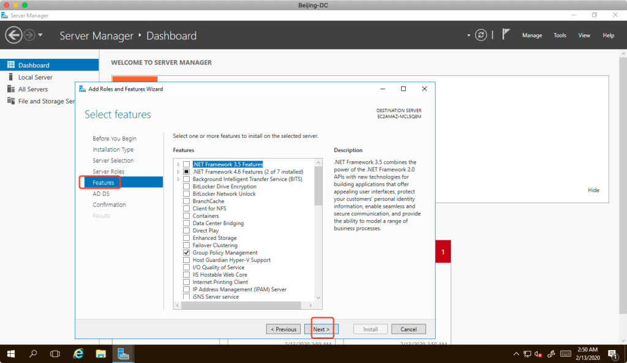Viewport: 627px width, 363px height.
Task: Click the Server Manager refresh icon
Action: (x=482, y=35)
